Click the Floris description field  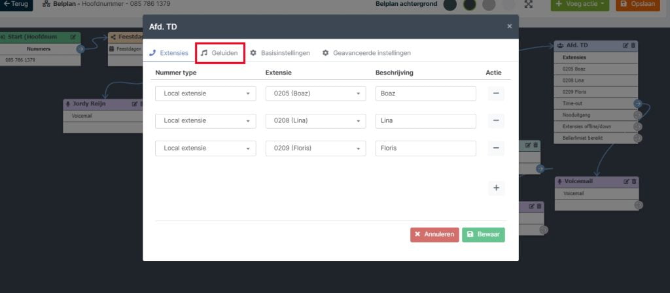[x=425, y=148]
